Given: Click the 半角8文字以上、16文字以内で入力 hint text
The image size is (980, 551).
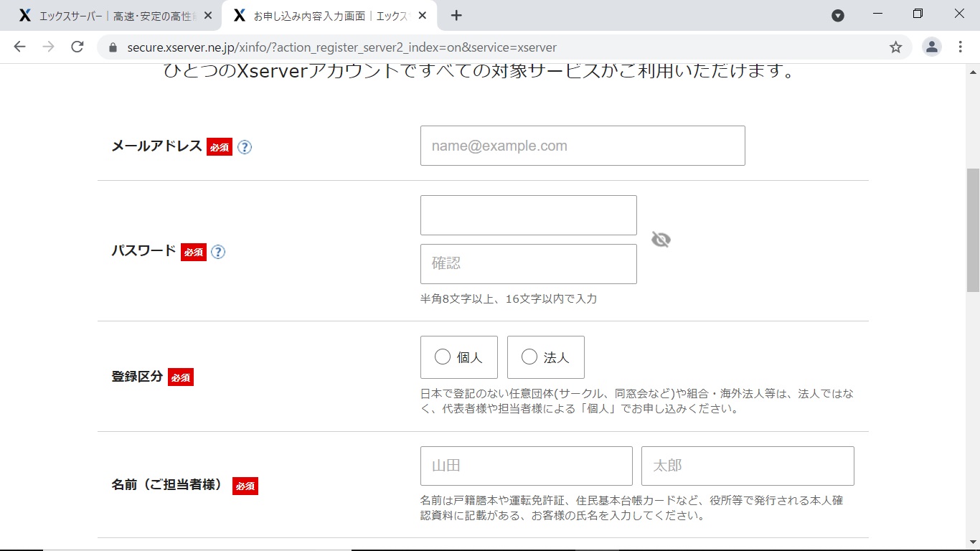Looking at the screenshot, I should point(509,298).
